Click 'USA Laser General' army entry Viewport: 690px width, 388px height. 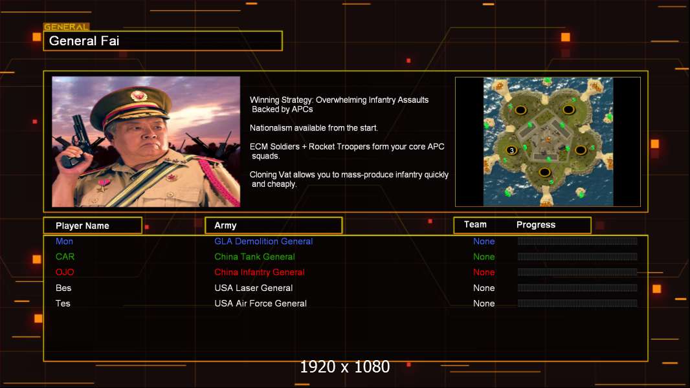[x=254, y=288]
